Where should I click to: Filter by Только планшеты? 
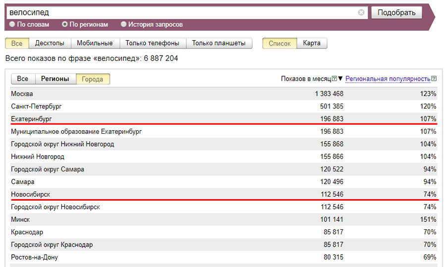[x=219, y=43]
